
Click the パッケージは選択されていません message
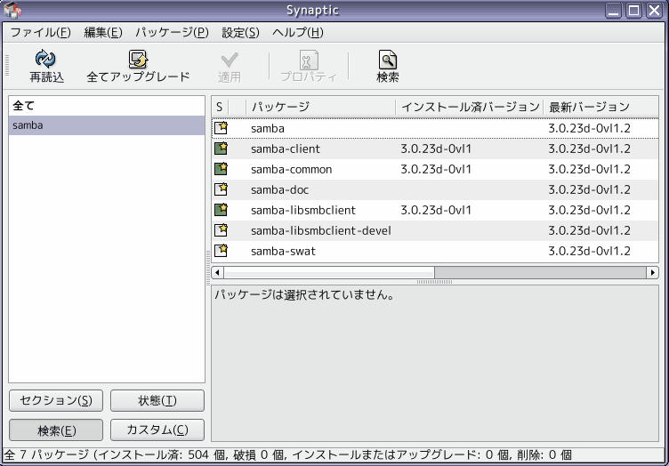pyautogui.click(x=304, y=294)
